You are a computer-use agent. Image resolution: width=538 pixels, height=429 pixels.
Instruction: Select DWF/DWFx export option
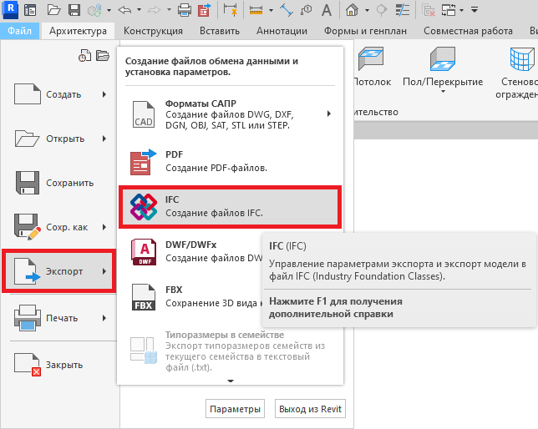[192, 251]
